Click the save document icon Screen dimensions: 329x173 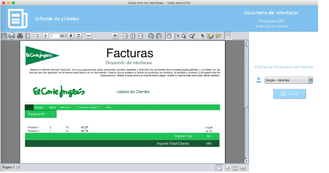[x=4, y=36]
